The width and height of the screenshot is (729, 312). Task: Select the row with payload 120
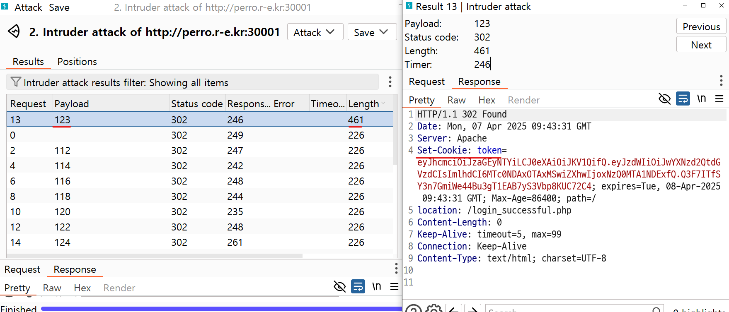tap(200, 211)
